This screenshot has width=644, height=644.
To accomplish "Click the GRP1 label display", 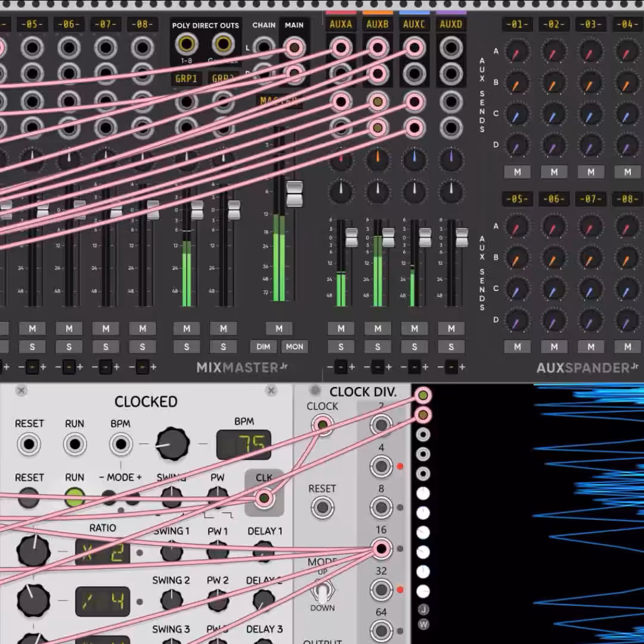I will coord(187,79).
